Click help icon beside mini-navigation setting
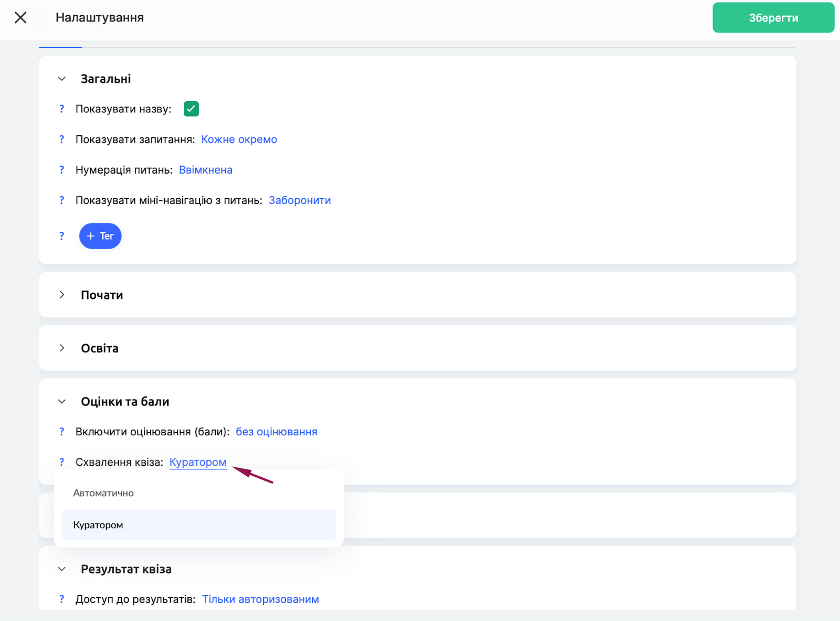Image resolution: width=840 pixels, height=621 pixels. coord(61,200)
